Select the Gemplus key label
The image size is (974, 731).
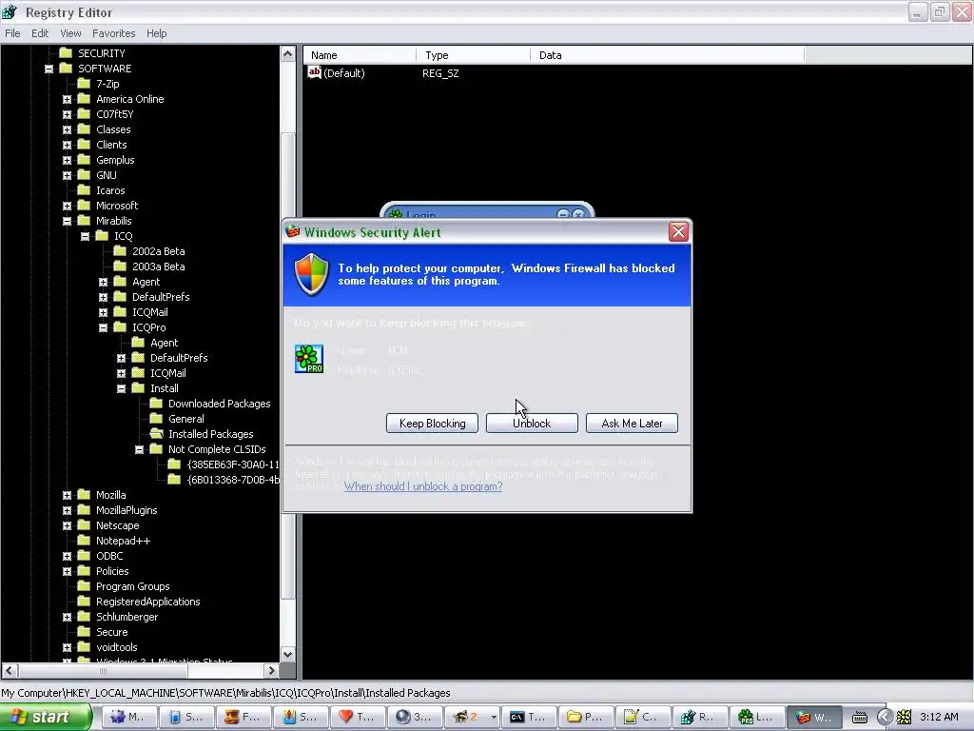pos(115,160)
